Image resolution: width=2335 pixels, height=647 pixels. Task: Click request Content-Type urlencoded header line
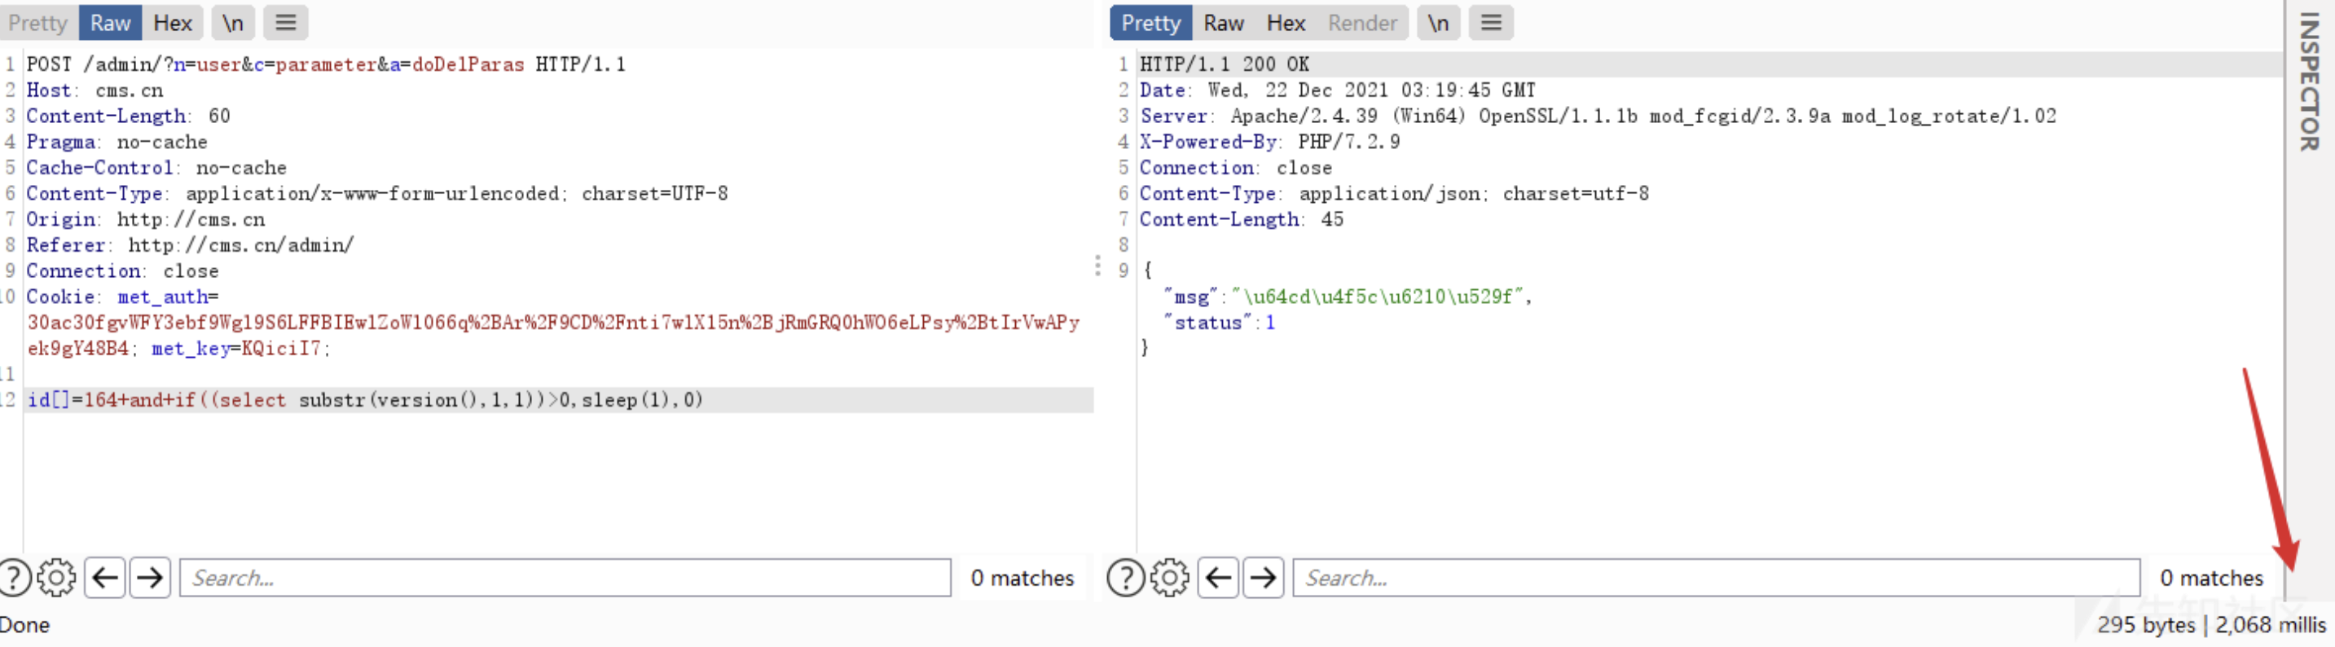377,194
